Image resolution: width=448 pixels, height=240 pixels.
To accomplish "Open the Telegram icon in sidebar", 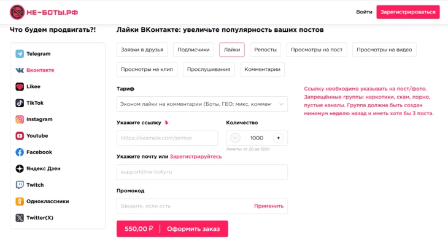I will (20, 54).
